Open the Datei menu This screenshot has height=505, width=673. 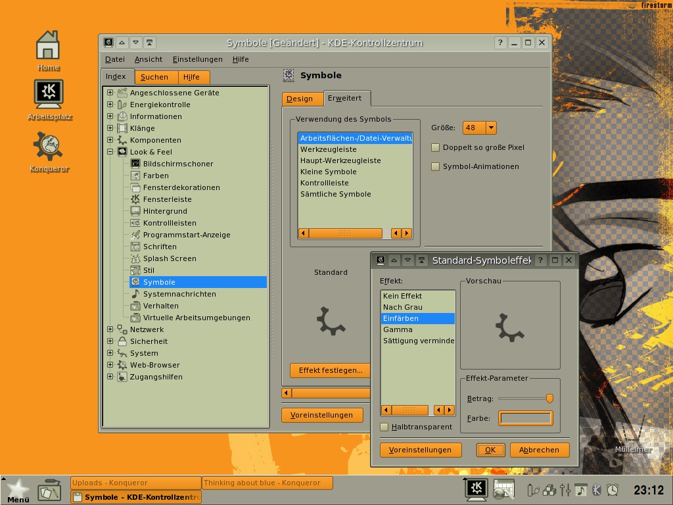pyautogui.click(x=114, y=59)
